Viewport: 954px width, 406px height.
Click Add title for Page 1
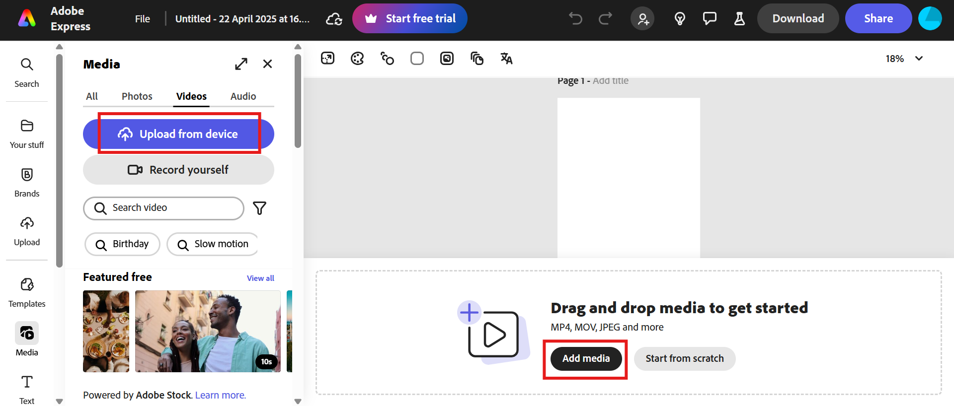point(611,81)
